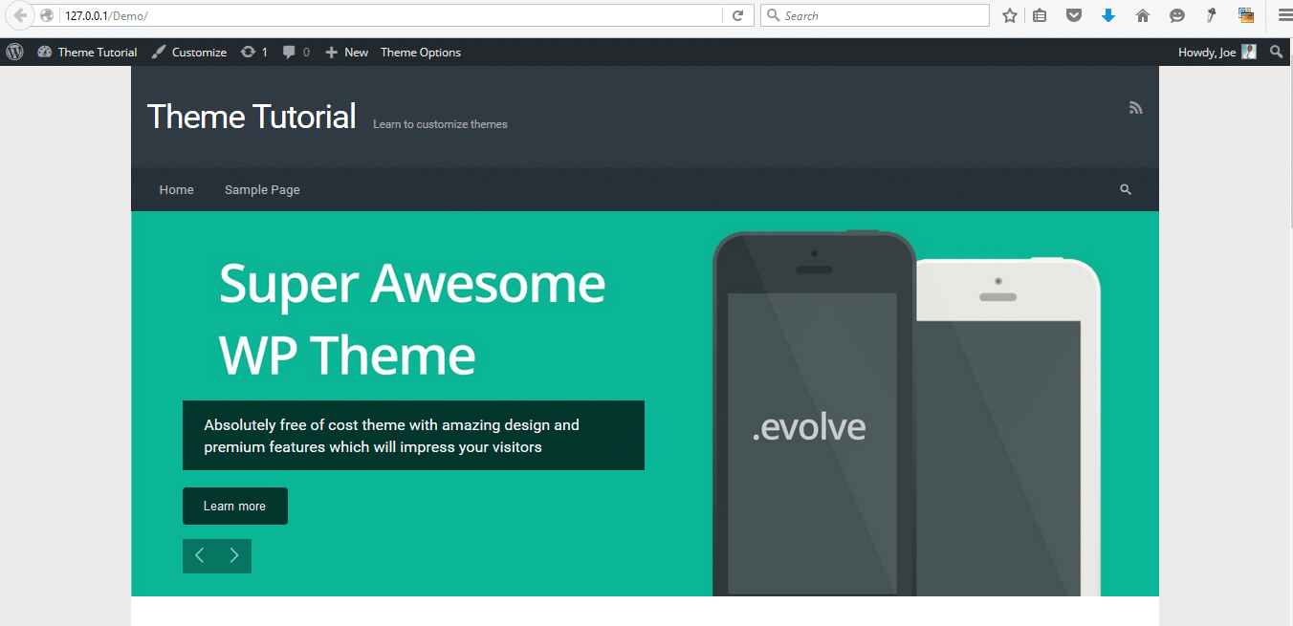Open the bookmarks list icon

1040,15
